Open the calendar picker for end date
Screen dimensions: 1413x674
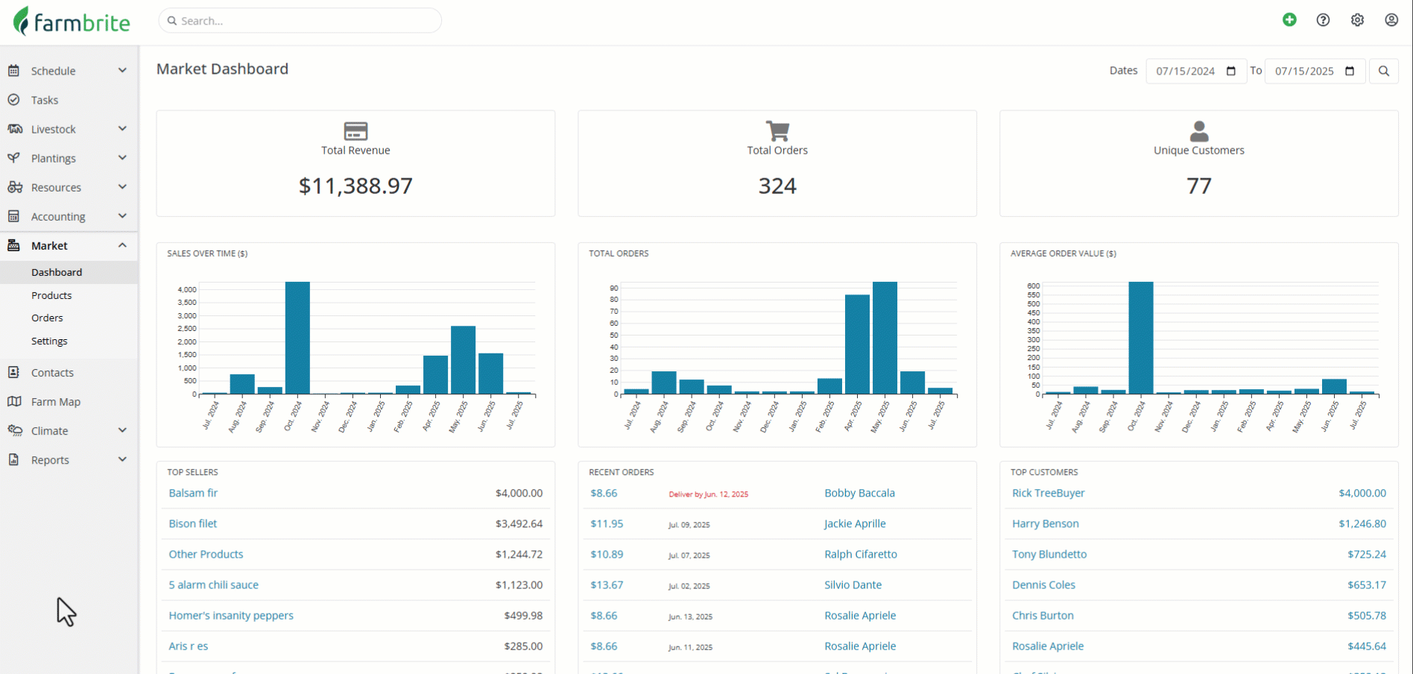(1350, 71)
